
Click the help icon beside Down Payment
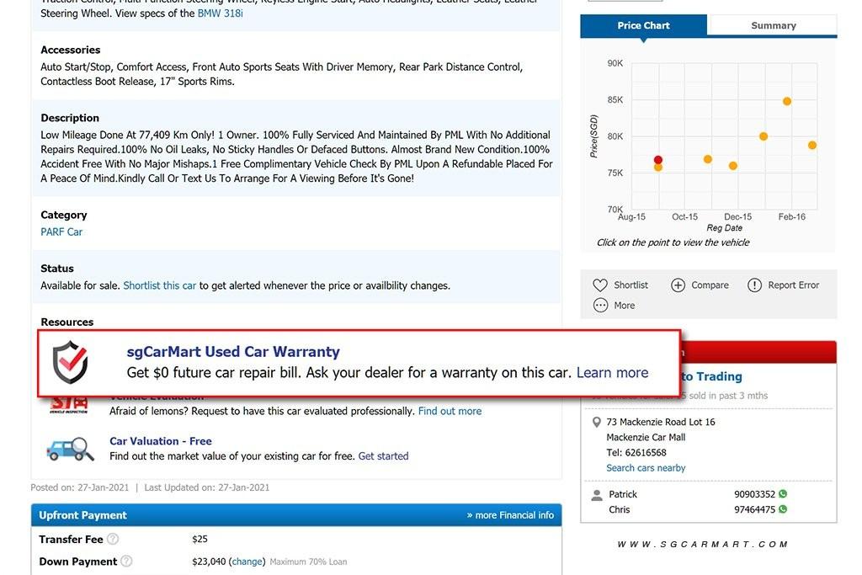click(x=126, y=562)
